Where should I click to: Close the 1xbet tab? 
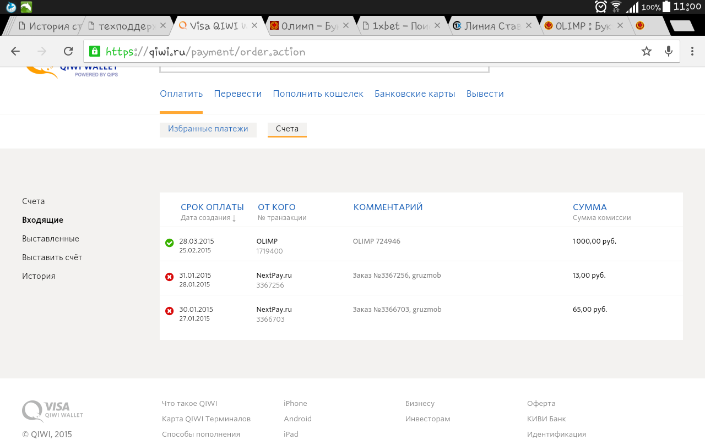[438, 25]
